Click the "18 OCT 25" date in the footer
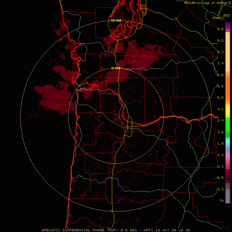 (x=167, y=230)
